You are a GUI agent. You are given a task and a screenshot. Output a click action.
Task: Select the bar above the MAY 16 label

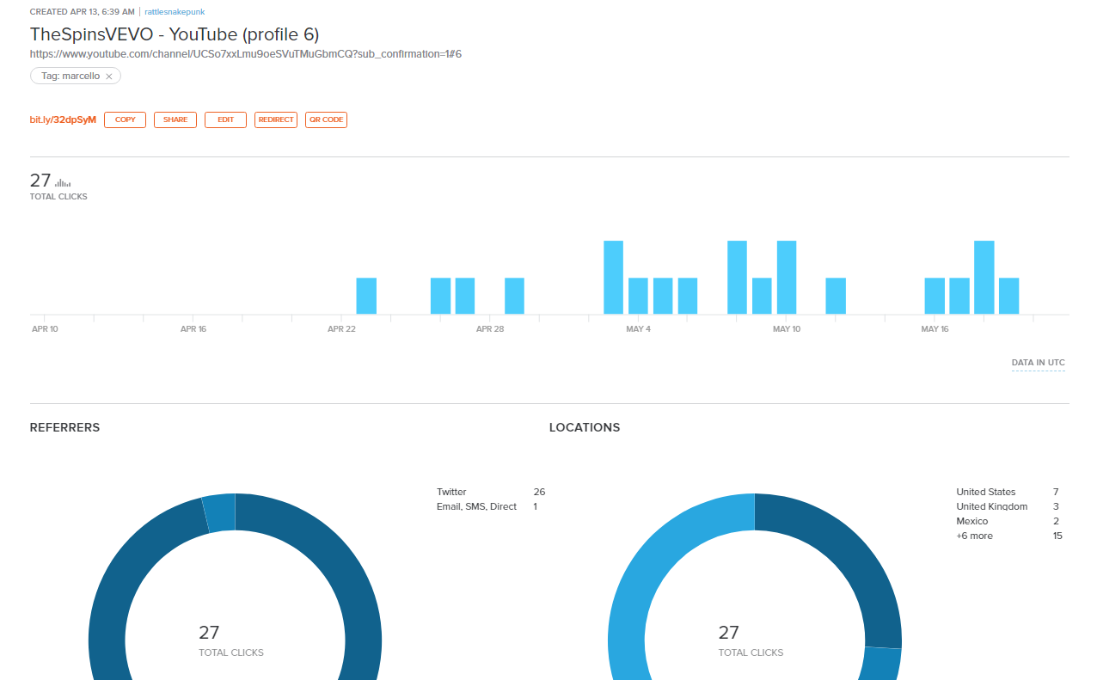click(x=935, y=296)
